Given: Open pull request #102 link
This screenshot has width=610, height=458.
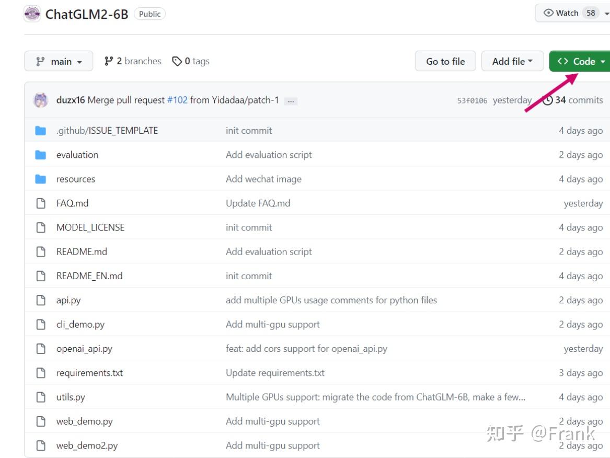Looking at the screenshot, I should click(x=177, y=100).
